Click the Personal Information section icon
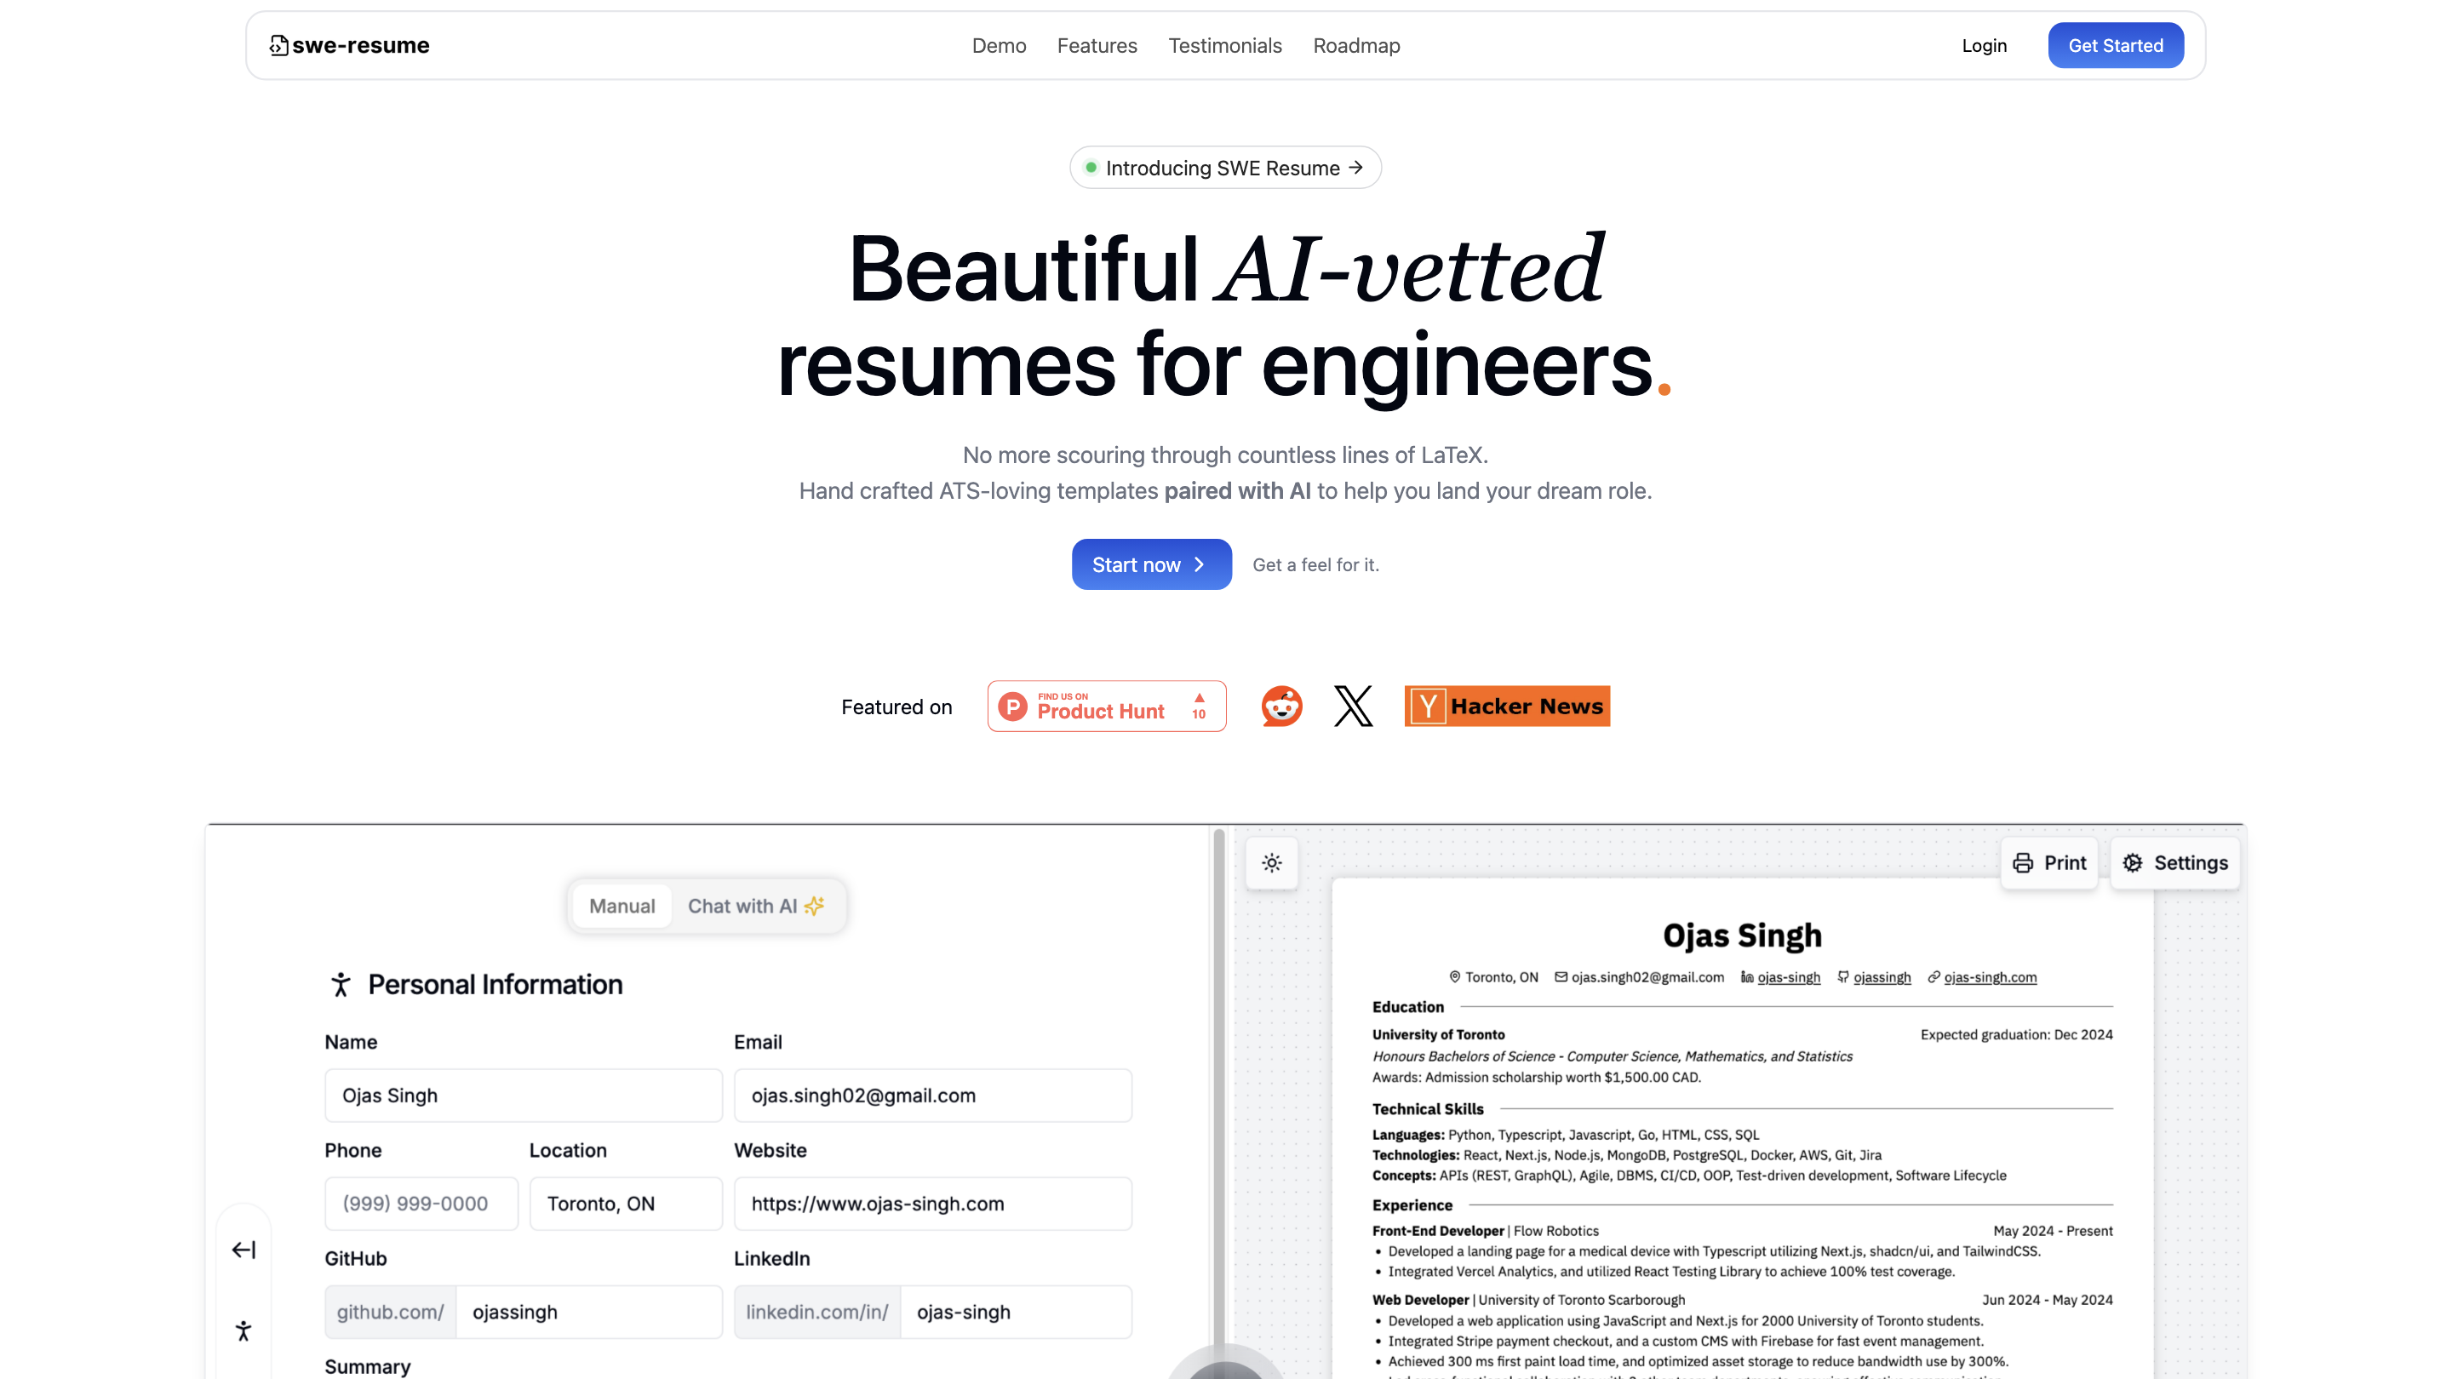 click(340, 984)
